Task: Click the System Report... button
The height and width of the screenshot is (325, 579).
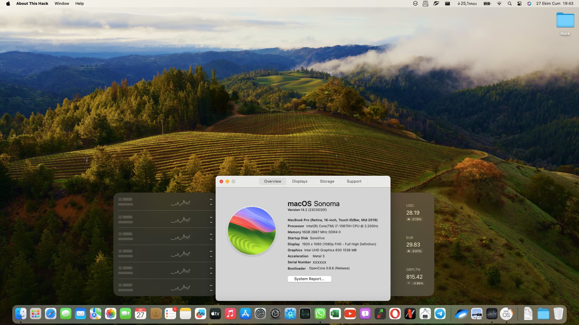Action: click(x=309, y=279)
